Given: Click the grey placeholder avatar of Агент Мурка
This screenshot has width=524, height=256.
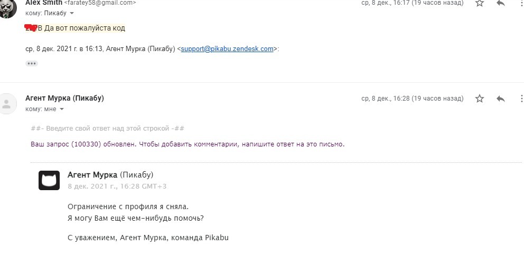Looking at the screenshot, I should (7, 103).
